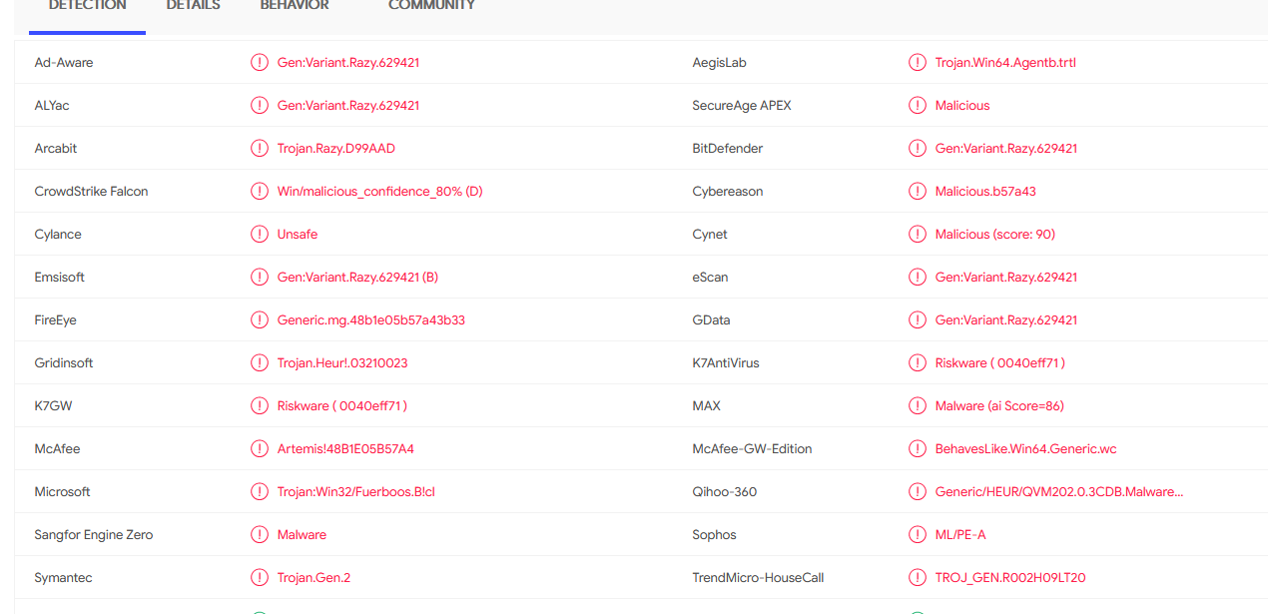The height and width of the screenshot is (614, 1268).
Task: Click the alert icon for McAfee-GW-Edition
Action: pos(918,448)
